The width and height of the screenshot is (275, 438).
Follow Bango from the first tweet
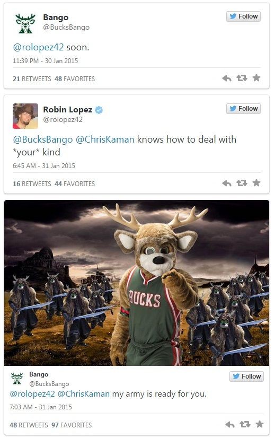pyautogui.click(x=243, y=16)
